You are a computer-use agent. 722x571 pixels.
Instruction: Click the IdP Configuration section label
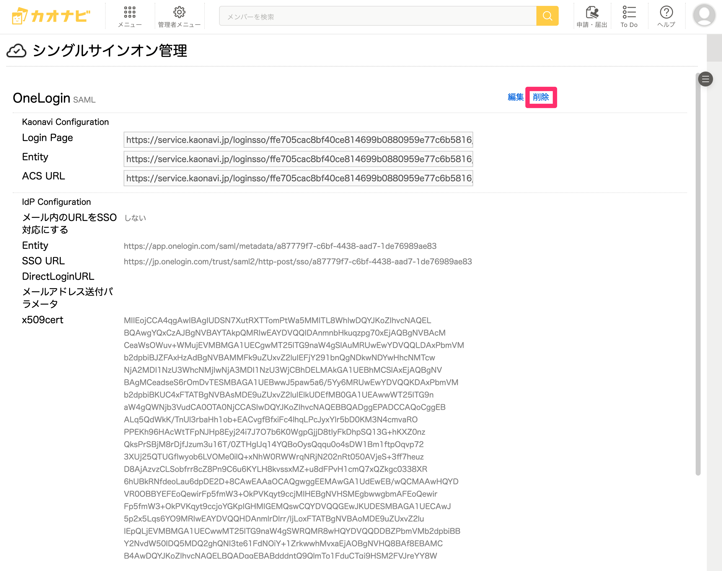coord(56,202)
